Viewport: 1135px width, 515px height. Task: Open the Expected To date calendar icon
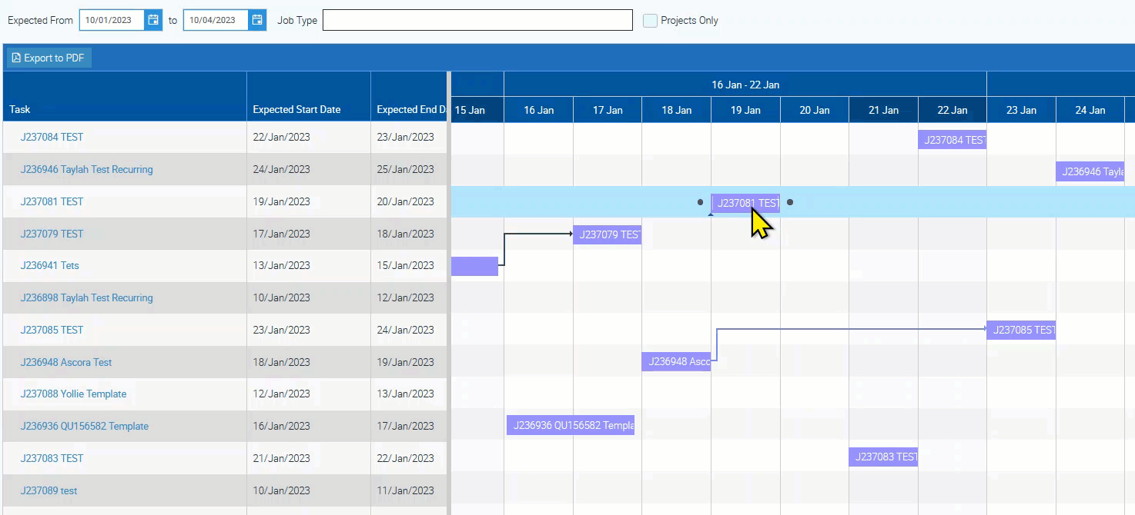click(257, 20)
